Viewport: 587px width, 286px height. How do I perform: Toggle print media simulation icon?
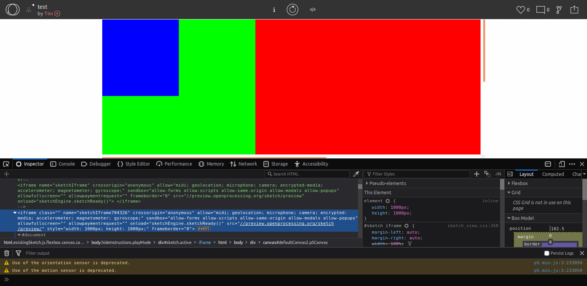pos(487,174)
